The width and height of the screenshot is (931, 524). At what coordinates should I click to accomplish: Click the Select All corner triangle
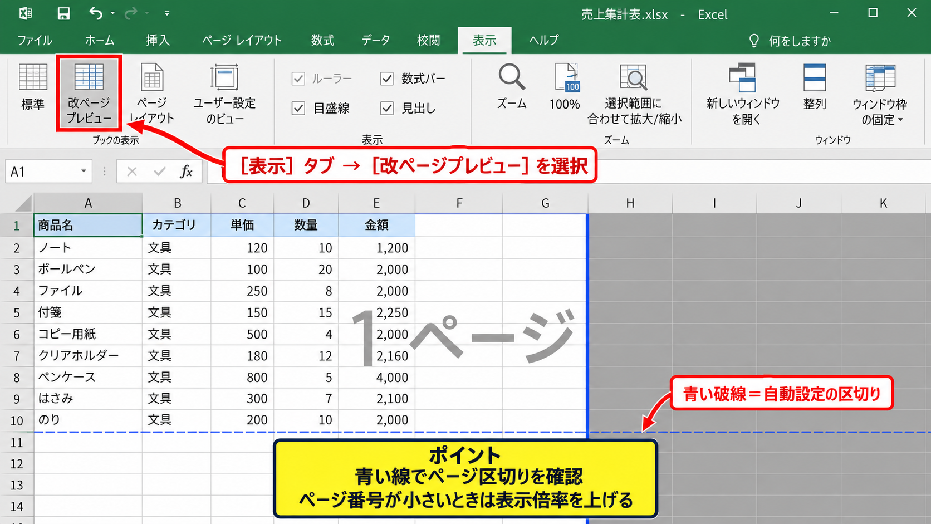coord(22,203)
